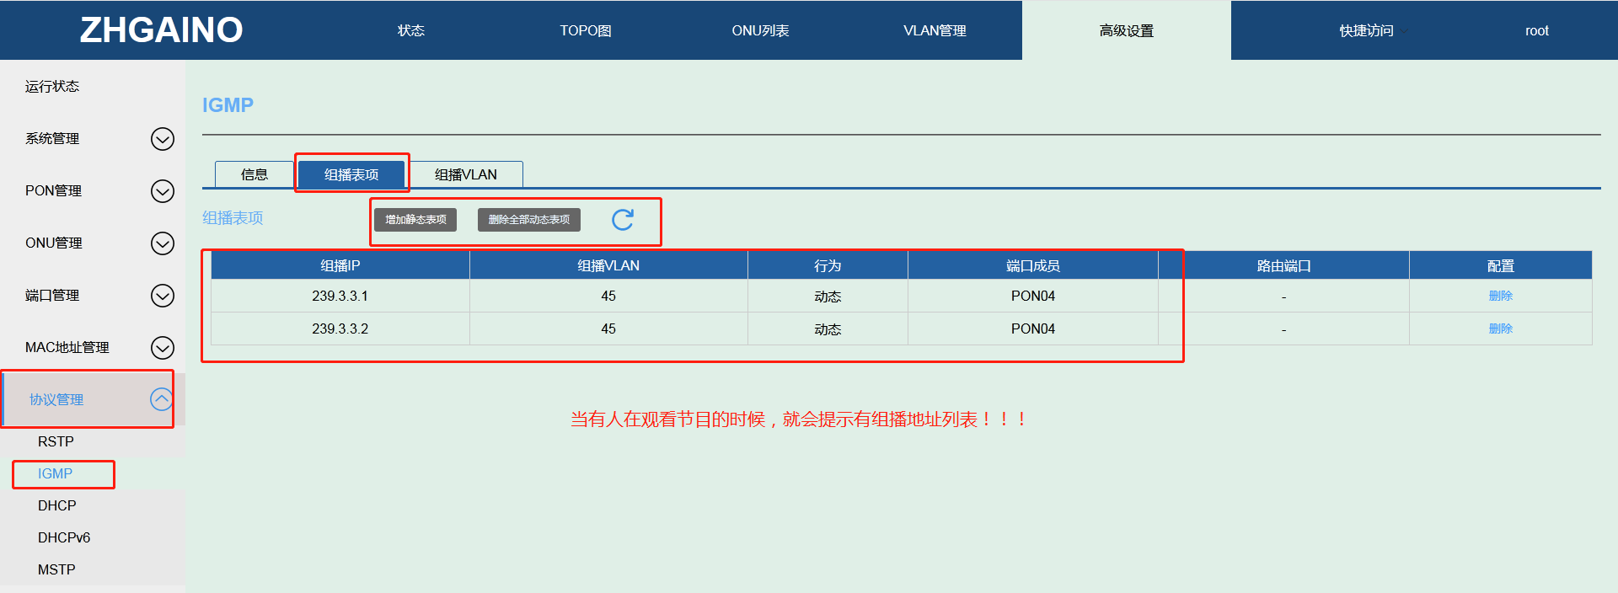Click the refresh icon beside the multicast buttons
1618x593 pixels.
(622, 220)
